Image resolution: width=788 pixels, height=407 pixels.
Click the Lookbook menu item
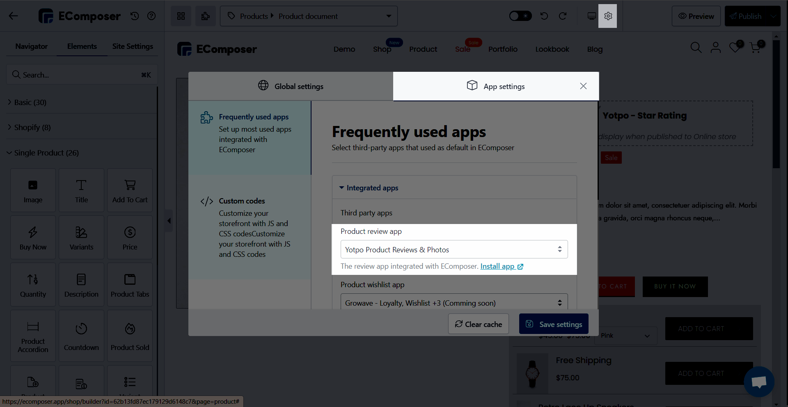(552, 49)
